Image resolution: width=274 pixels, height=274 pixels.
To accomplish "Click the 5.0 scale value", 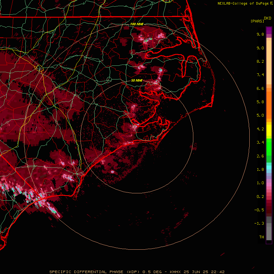I will pos(260,115).
